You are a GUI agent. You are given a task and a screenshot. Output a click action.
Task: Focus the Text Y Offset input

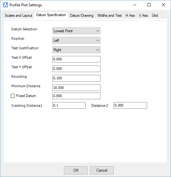(x=76, y=69)
